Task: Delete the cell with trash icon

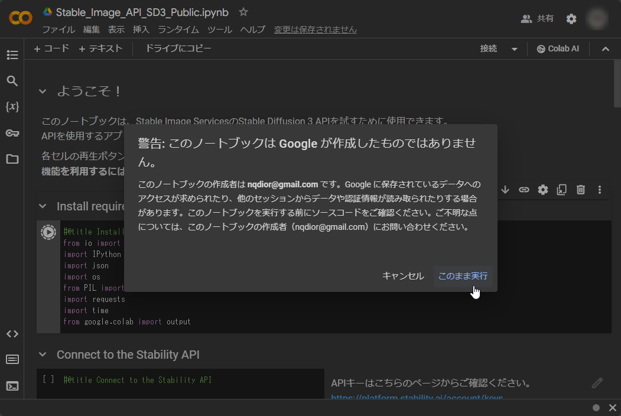Action: click(x=581, y=190)
